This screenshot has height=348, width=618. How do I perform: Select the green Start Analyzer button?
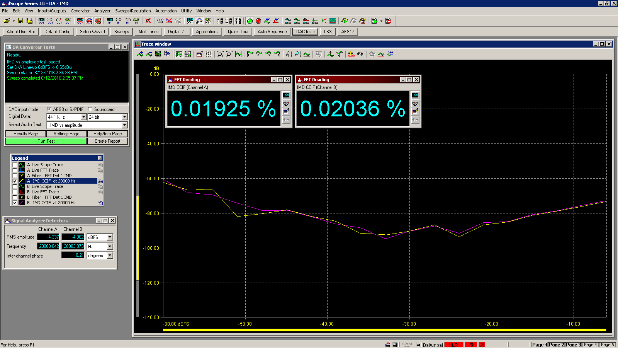tap(250, 20)
